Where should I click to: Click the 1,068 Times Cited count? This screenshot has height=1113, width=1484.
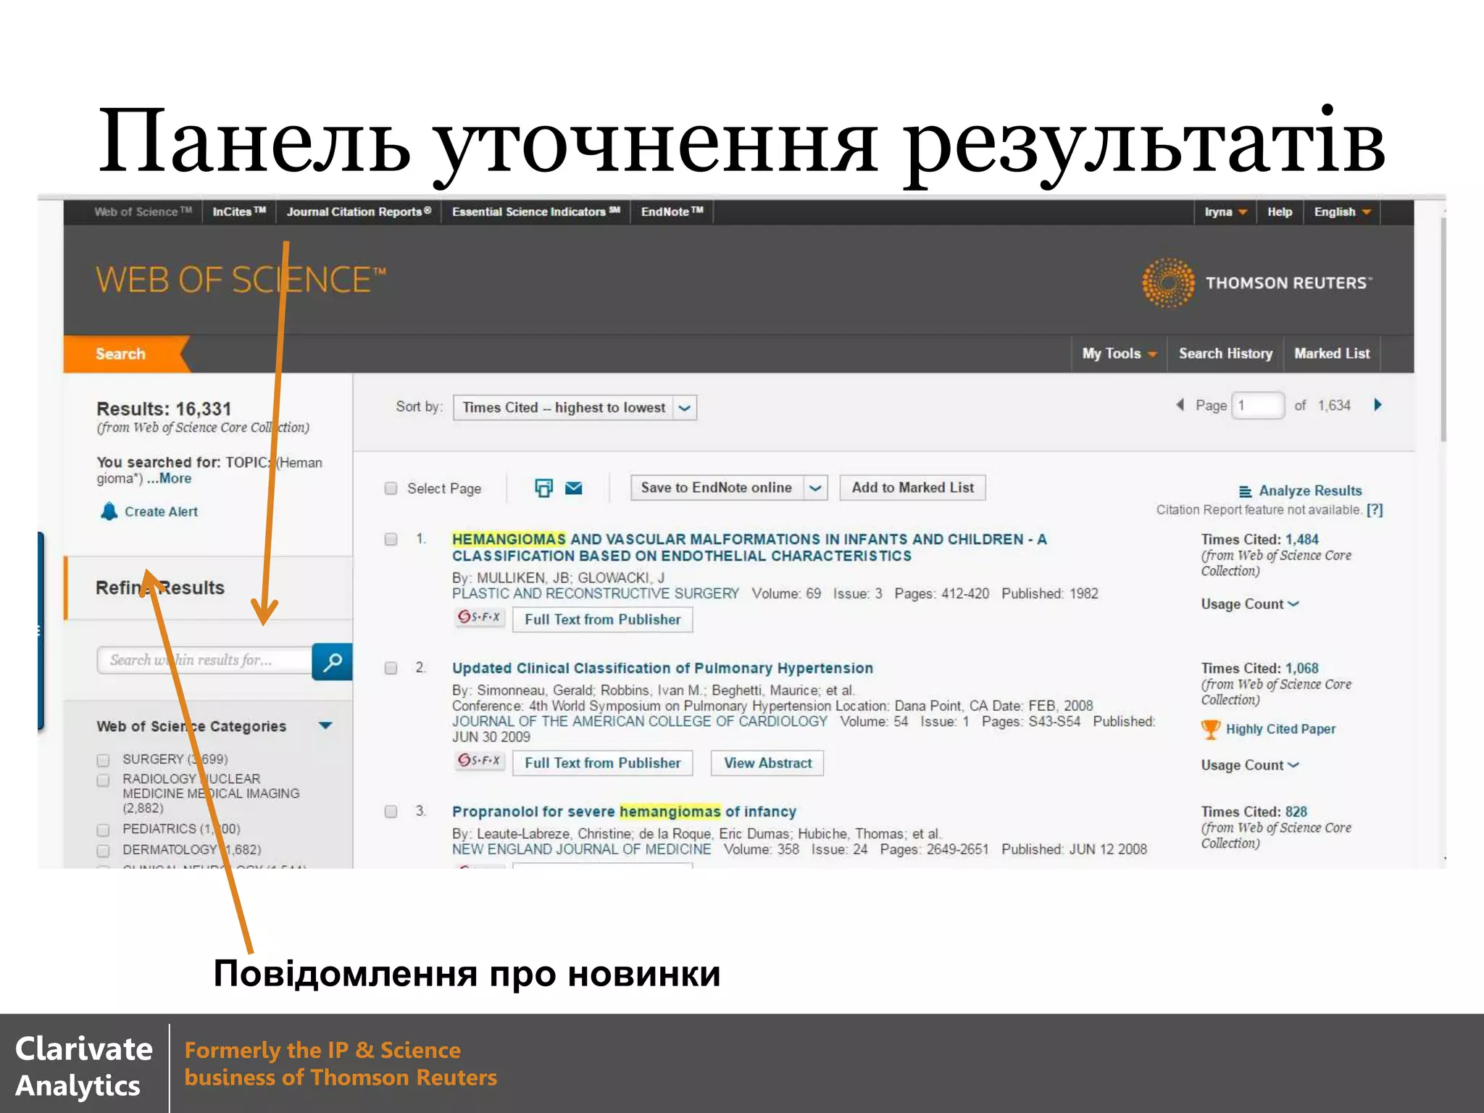click(1301, 668)
